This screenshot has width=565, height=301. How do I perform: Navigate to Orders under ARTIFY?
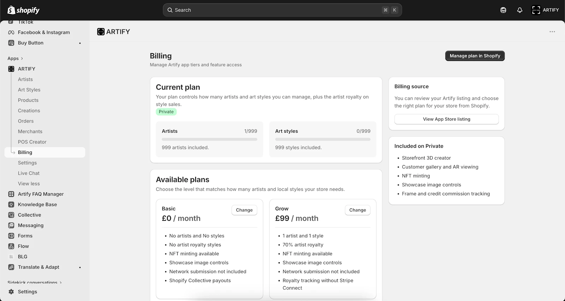tap(26, 121)
